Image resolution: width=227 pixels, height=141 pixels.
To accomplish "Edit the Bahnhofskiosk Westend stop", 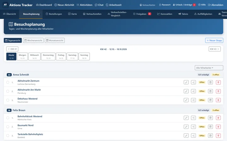I will [x=186, y=118].
